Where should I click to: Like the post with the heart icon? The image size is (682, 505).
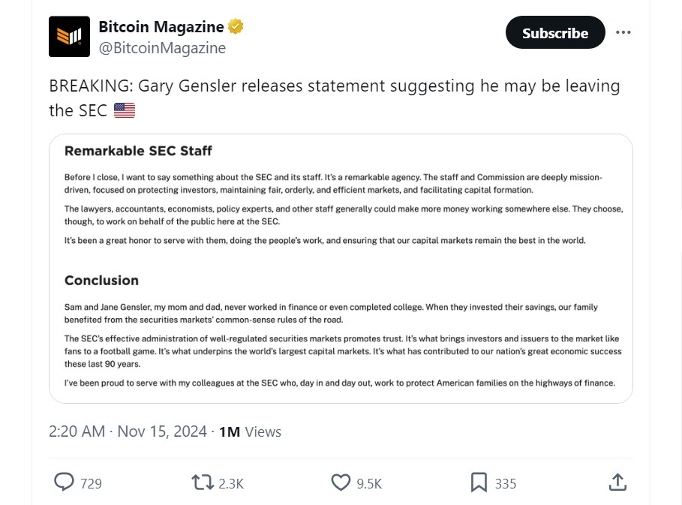(x=341, y=482)
